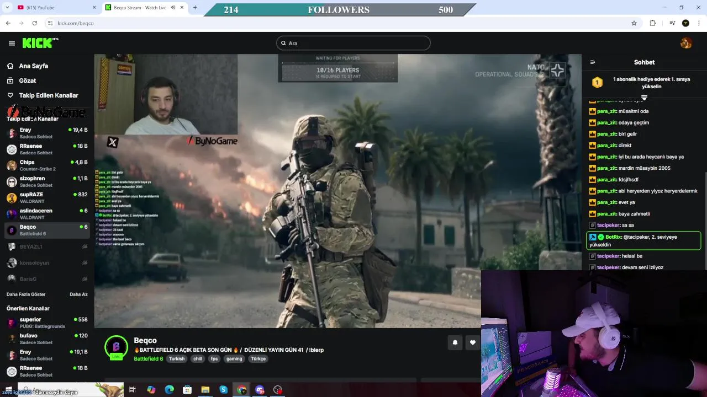Open Chips Counter-Strike 2 channel

(x=46, y=165)
